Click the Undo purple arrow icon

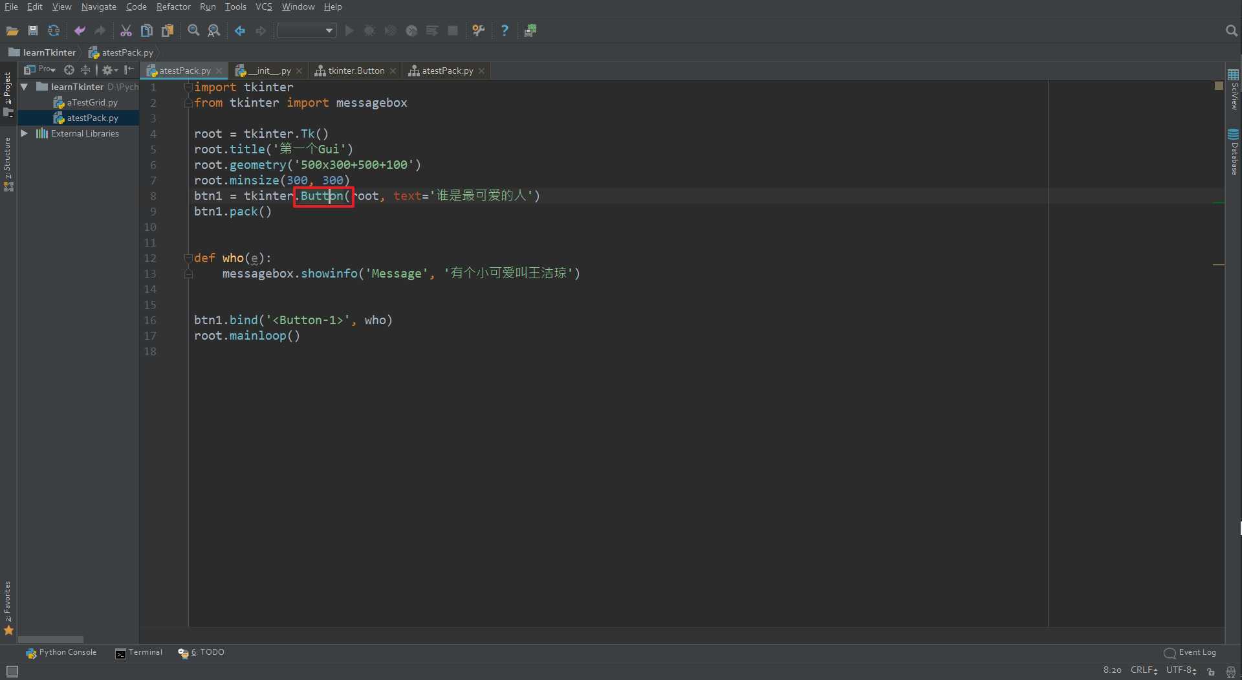click(x=80, y=30)
